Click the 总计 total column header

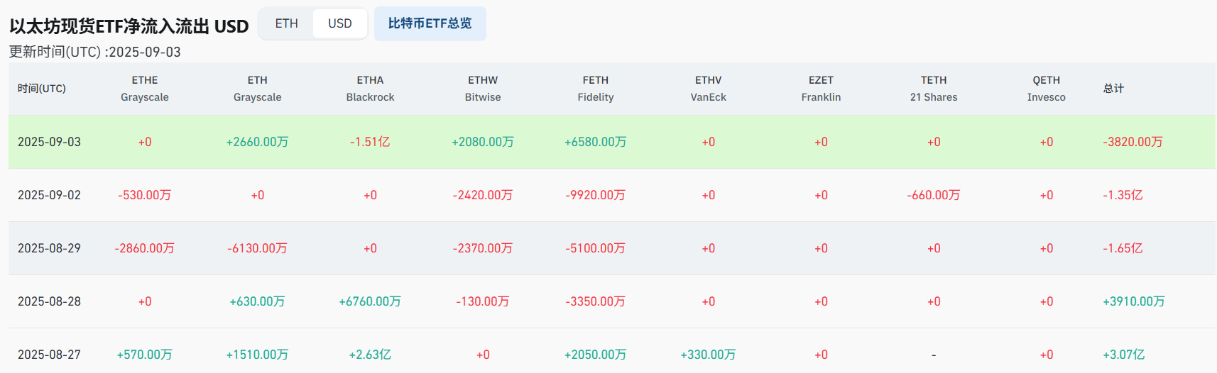tap(1113, 89)
